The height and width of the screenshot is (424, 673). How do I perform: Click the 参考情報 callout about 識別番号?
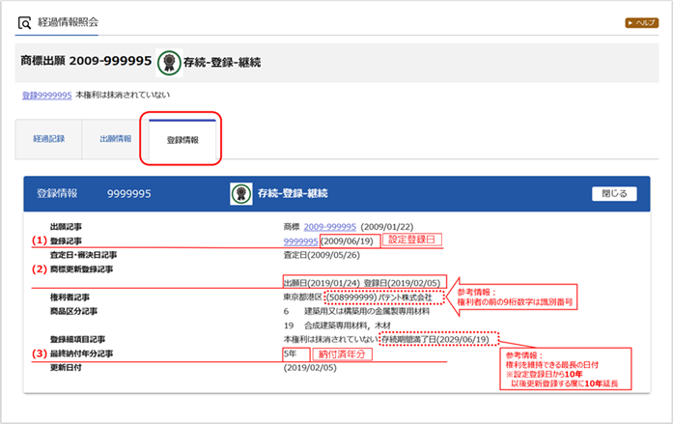pos(526,294)
